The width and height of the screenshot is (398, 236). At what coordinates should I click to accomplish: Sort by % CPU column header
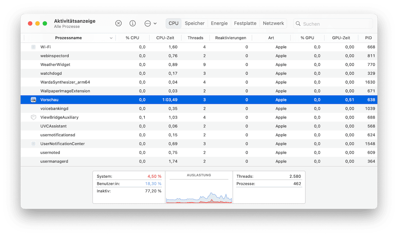[132, 38]
